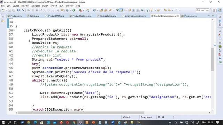Viewport: 223px width, 125px height.
Task: Click the New Server/Web project icon
Action: [x=88, y=10]
